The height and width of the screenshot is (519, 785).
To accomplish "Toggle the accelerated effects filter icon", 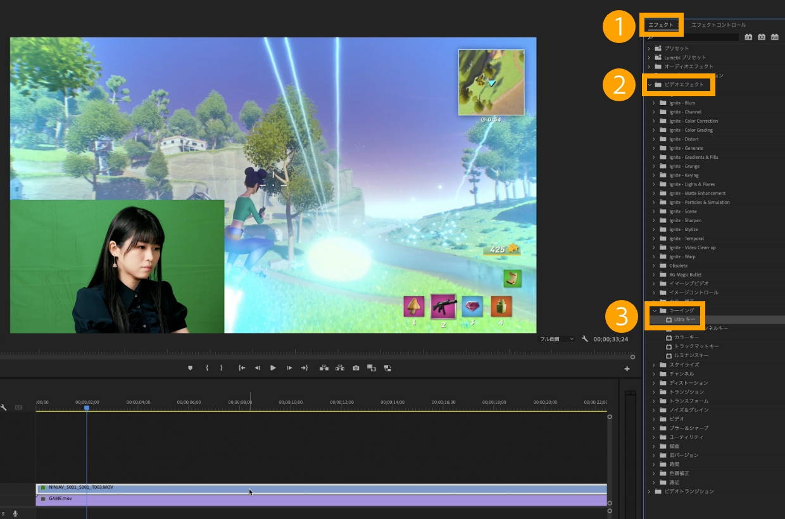I will tap(749, 37).
